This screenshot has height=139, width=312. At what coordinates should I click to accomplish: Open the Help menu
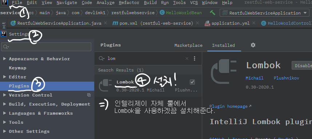pyautogui.click(x=227, y=3)
